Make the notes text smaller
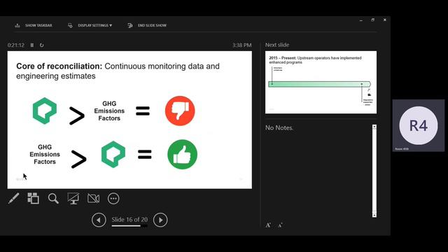Screen dimensions: 448x252 pyautogui.click(x=280, y=225)
